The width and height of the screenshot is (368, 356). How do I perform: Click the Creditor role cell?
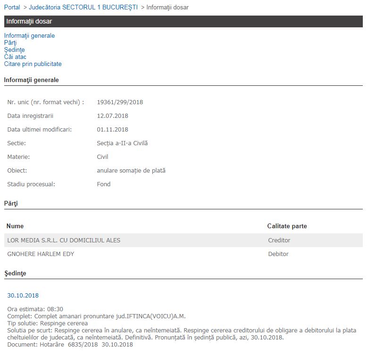pos(279,240)
